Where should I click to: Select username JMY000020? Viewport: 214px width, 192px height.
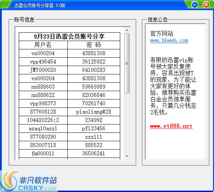point(43,70)
